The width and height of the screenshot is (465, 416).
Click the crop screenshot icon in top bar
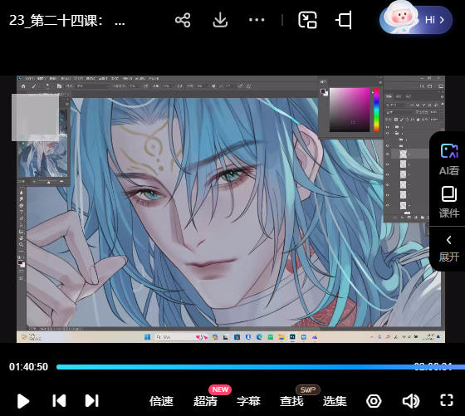tap(344, 20)
